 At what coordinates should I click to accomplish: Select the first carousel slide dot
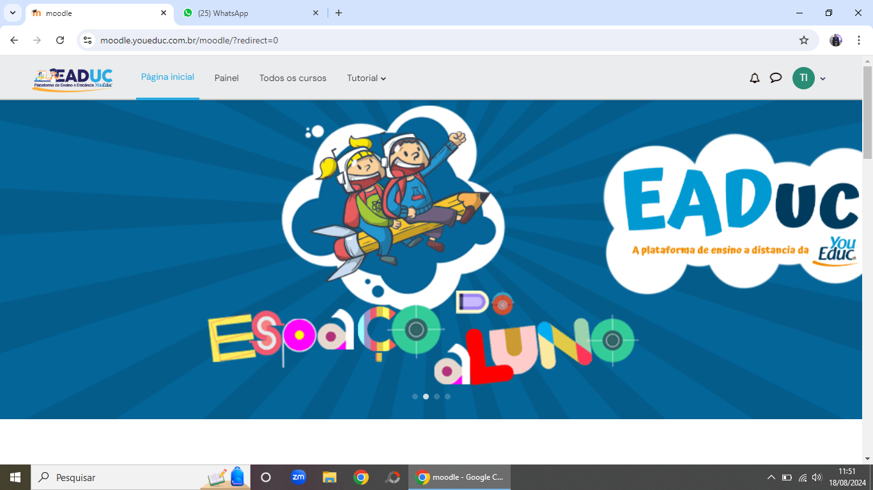(x=415, y=396)
